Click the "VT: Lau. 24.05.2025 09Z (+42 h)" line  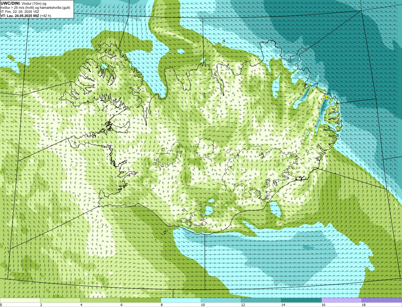click(x=26, y=15)
